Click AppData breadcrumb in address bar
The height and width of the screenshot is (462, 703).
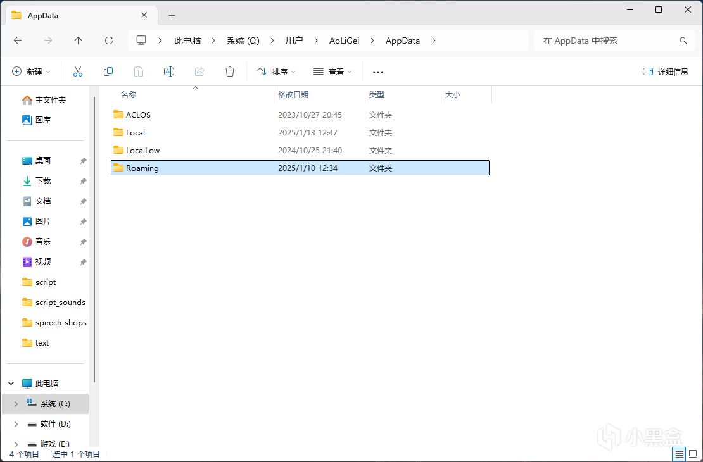pos(403,41)
